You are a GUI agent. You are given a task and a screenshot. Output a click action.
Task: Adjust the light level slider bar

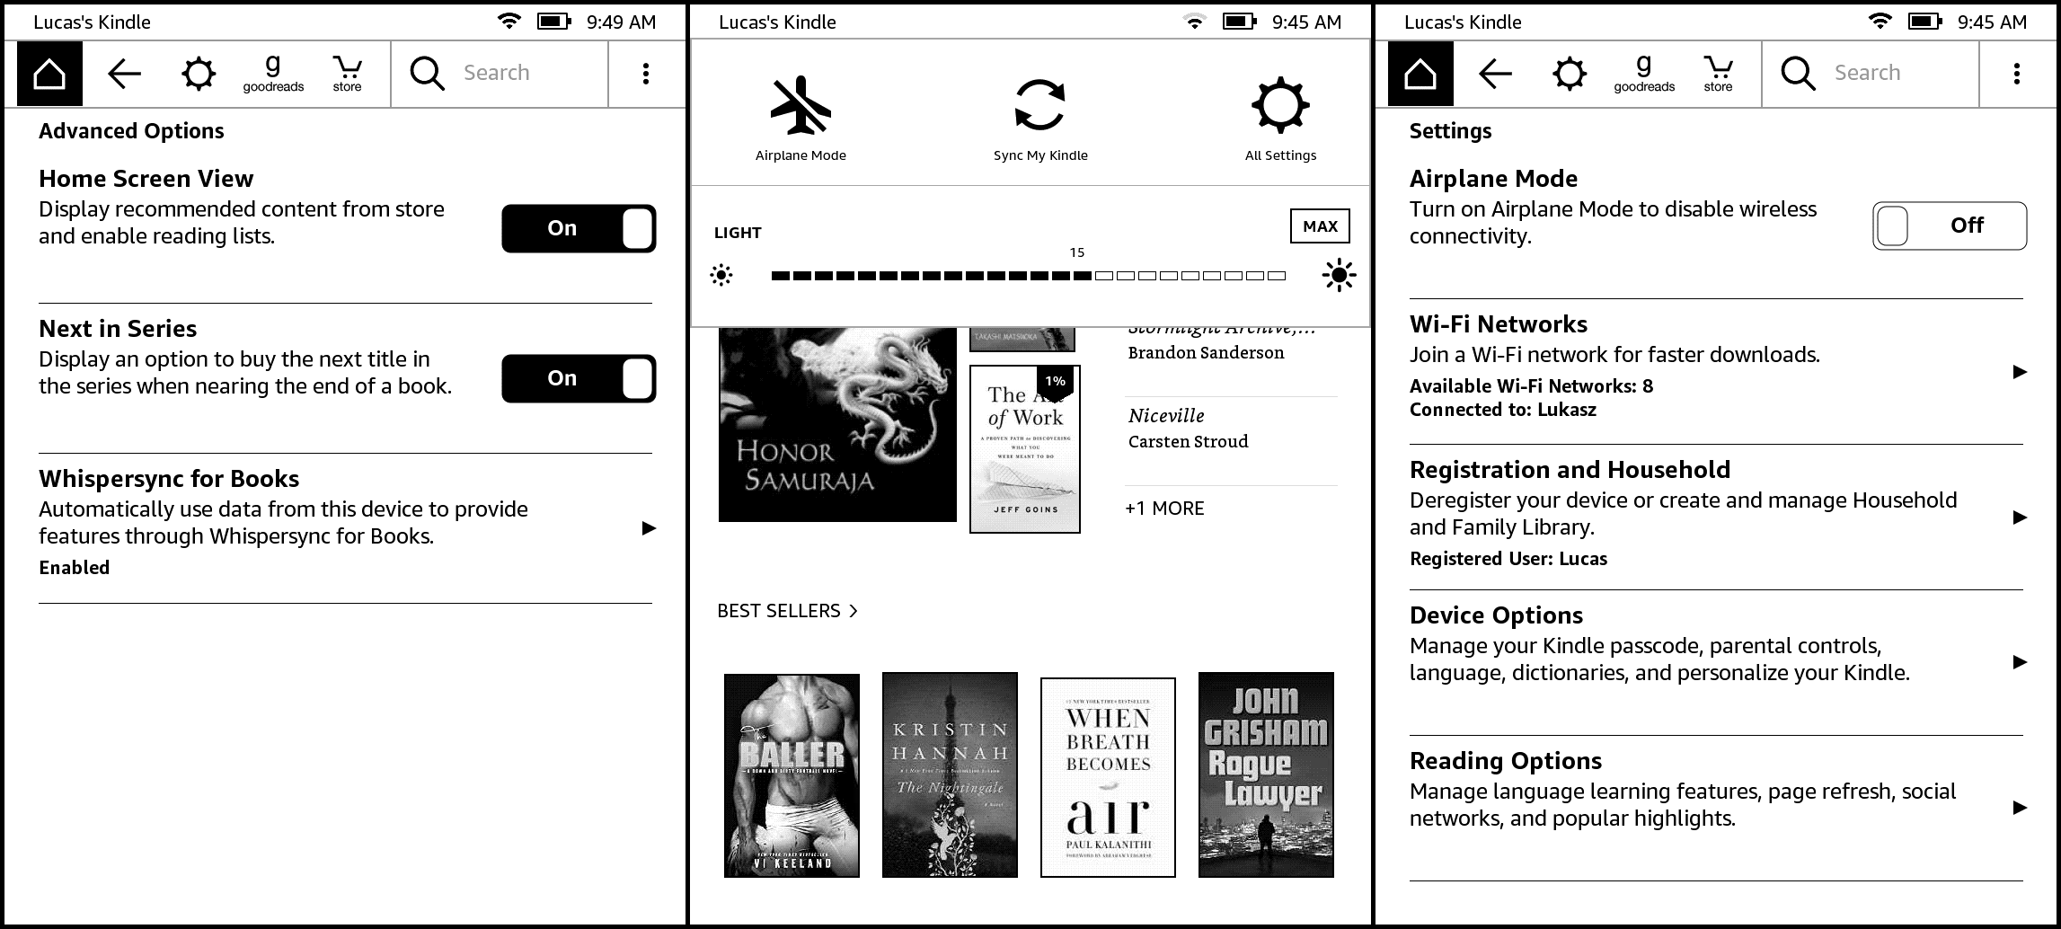[1028, 276]
